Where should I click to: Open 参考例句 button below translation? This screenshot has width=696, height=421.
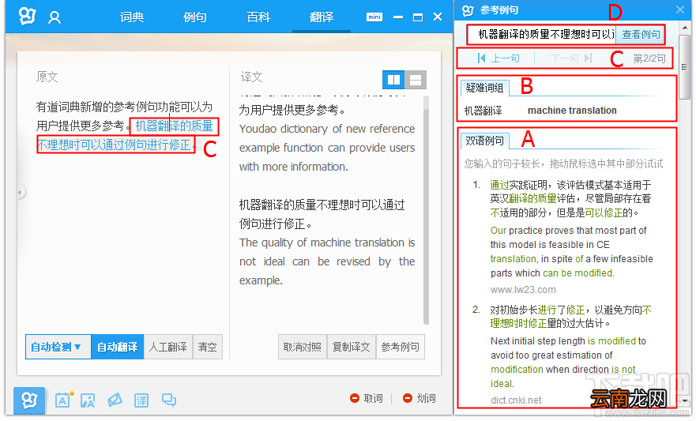[400, 347]
